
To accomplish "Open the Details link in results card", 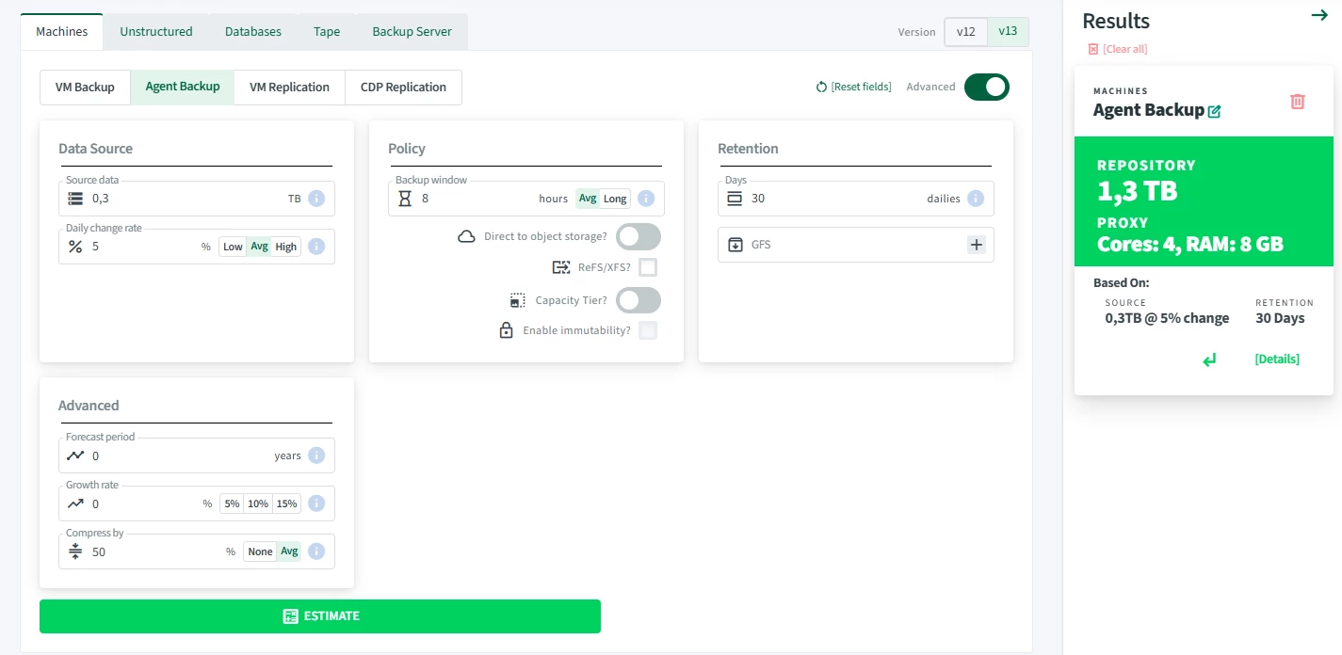I will [x=1276, y=359].
